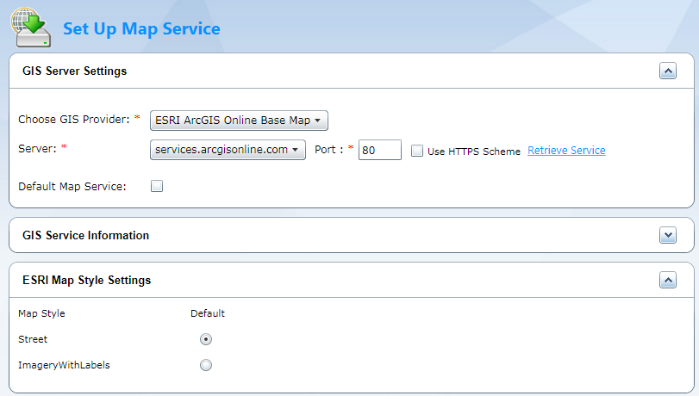Click the Set Up Map Service page title
This screenshot has height=396, width=699.
[x=141, y=28]
